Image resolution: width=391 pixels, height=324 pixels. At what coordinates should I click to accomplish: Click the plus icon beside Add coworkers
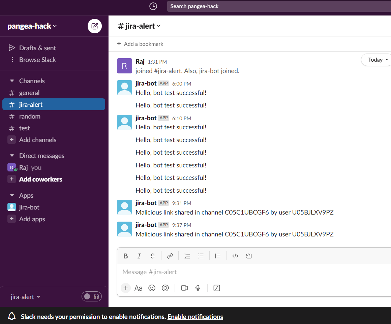click(11, 179)
